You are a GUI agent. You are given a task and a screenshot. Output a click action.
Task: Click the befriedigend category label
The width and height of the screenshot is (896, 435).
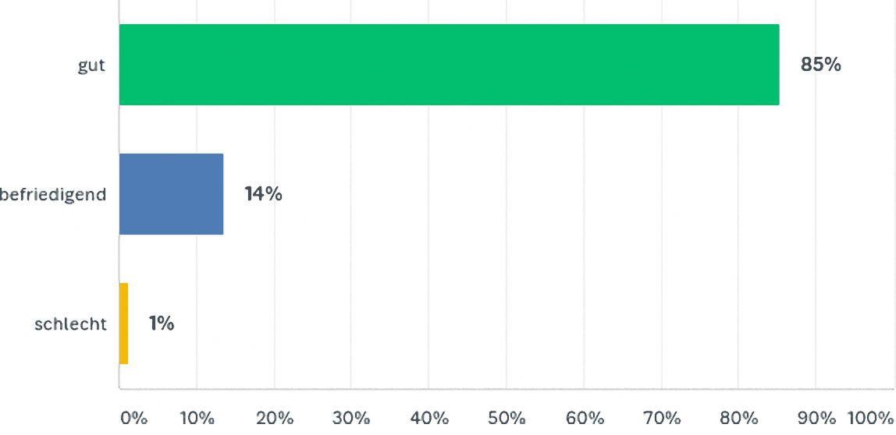point(53,195)
